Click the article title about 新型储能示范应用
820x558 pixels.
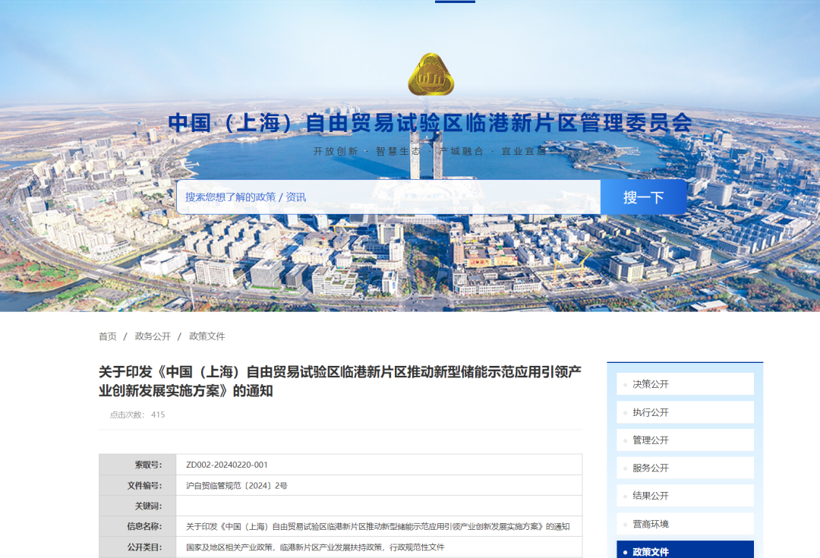339,381
